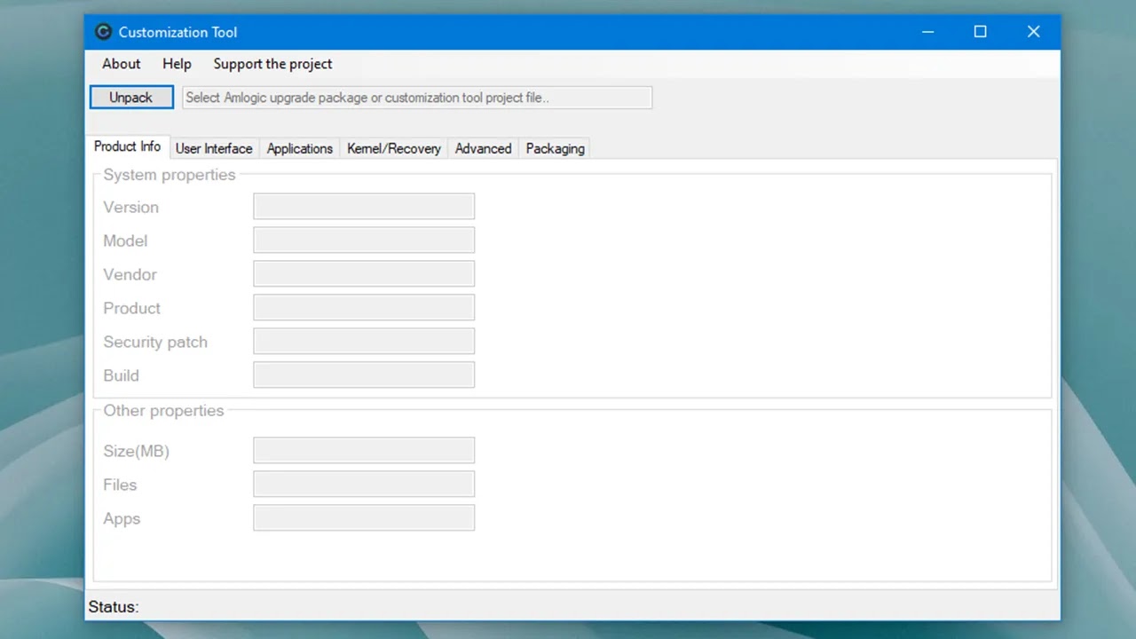Click the Vendor input field
The image size is (1136, 639).
[364, 273]
